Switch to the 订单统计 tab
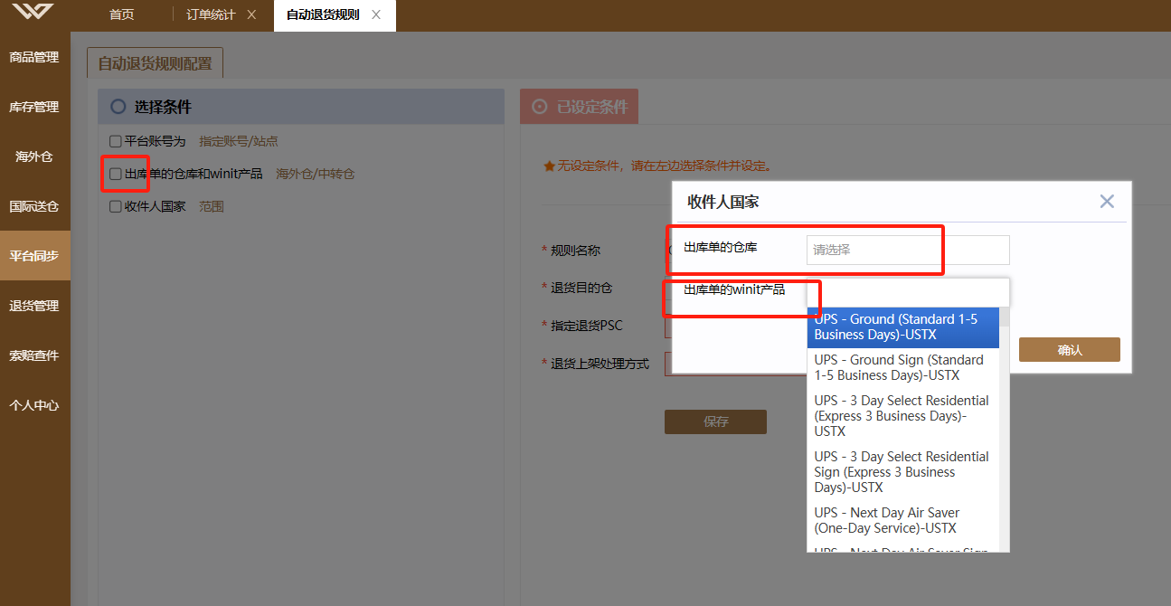This screenshot has height=606, width=1171. pos(211,14)
